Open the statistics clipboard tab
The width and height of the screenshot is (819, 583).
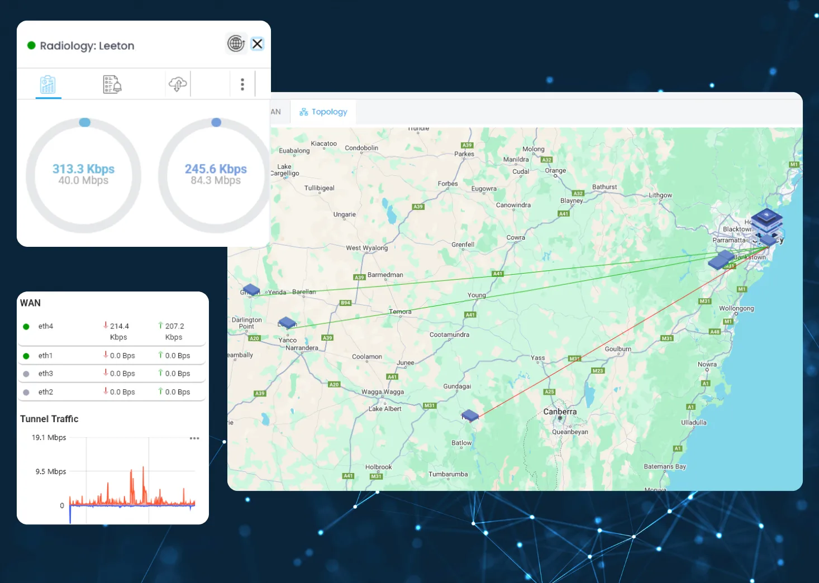pyautogui.click(x=48, y=84)
